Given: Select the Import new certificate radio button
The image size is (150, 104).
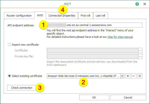Looking at the screenshot, I should pos(9,45).
